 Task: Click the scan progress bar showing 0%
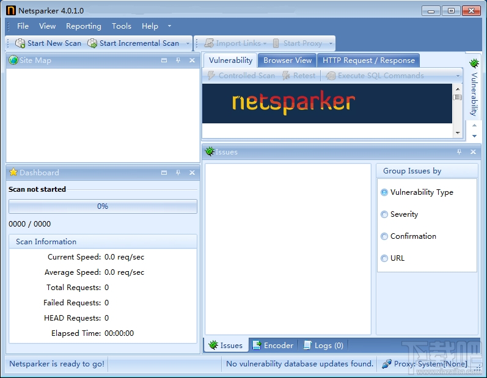[103, 206]
